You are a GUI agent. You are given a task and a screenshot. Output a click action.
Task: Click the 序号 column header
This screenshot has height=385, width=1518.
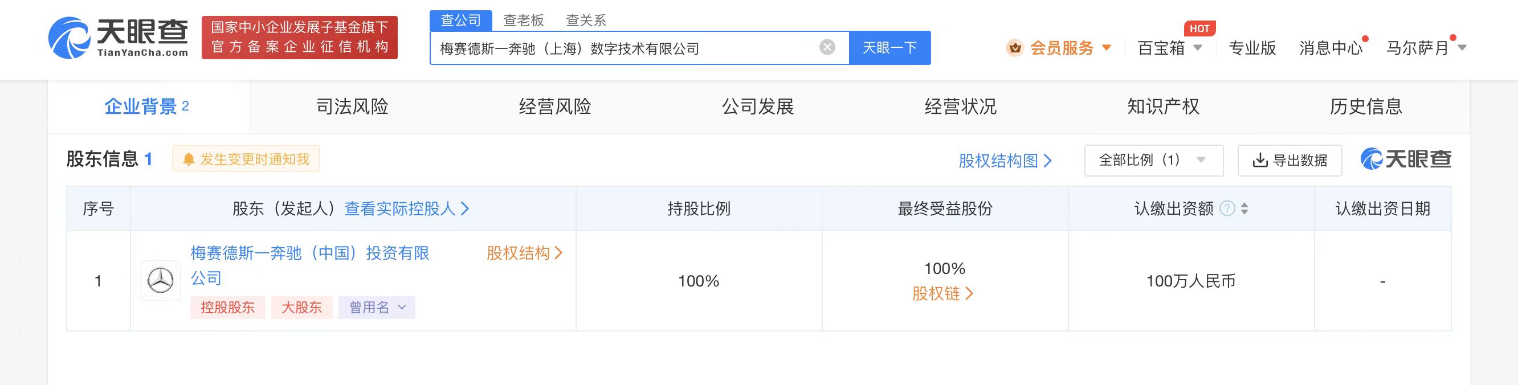point(98,208)
